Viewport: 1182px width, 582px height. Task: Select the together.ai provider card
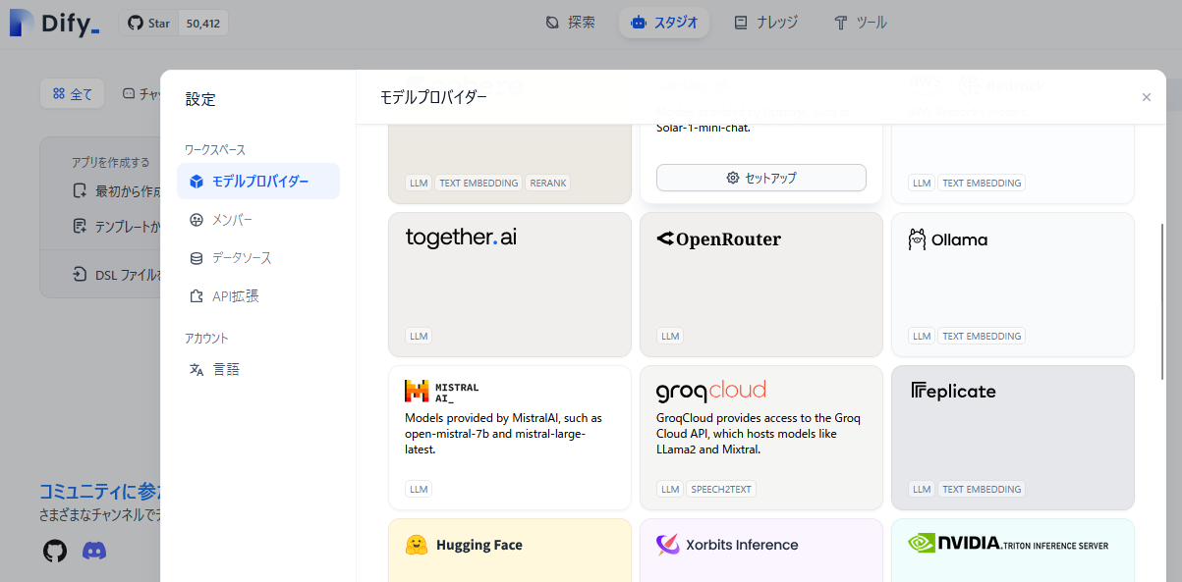(x=510, y=285)
